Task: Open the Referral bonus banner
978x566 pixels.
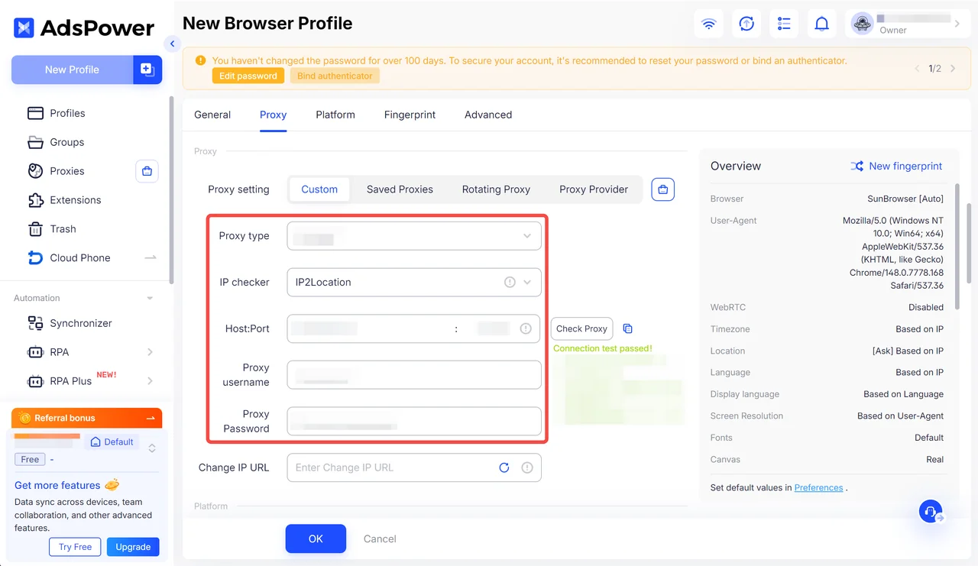Action: 86,418
